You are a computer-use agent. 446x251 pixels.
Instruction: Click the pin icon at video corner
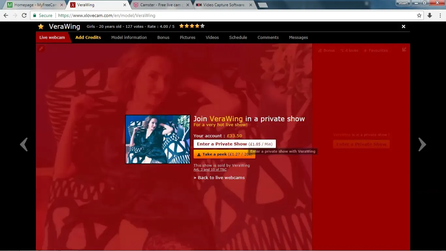41,49
